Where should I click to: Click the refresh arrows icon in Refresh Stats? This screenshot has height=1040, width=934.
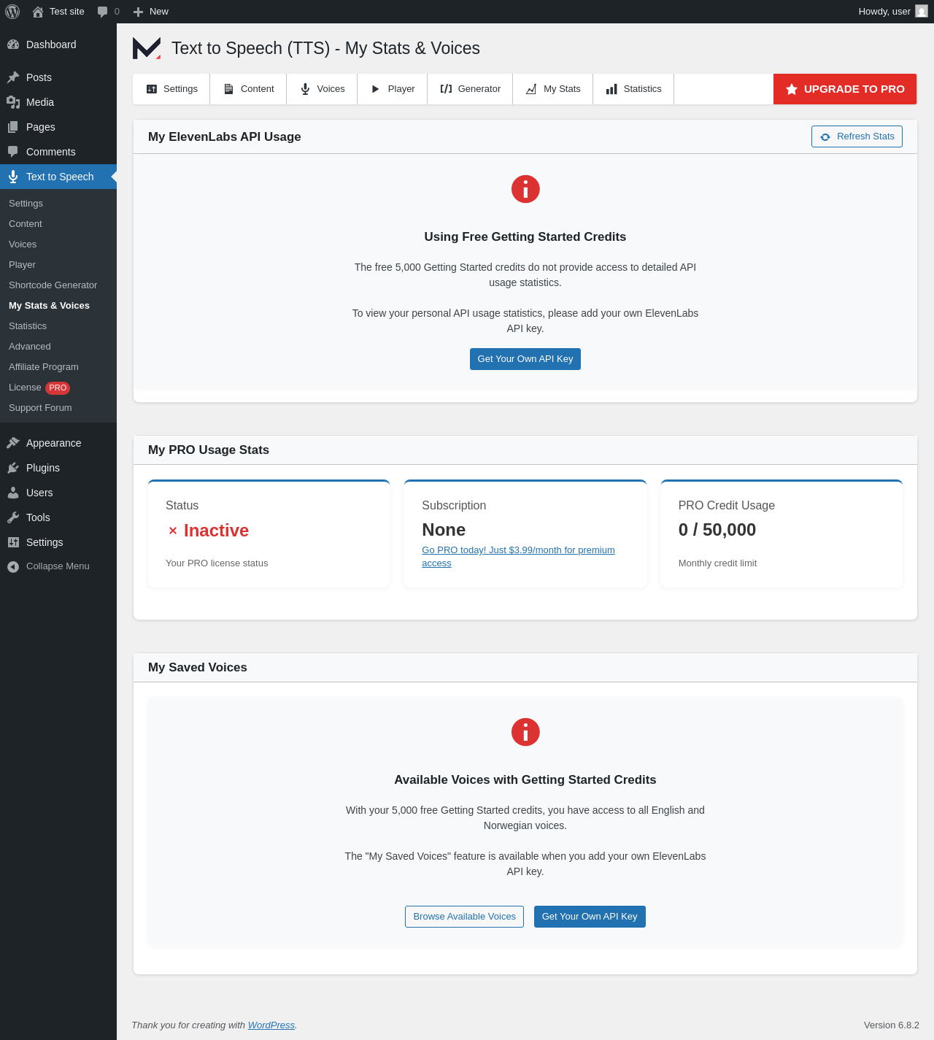(x=825, y=137)
